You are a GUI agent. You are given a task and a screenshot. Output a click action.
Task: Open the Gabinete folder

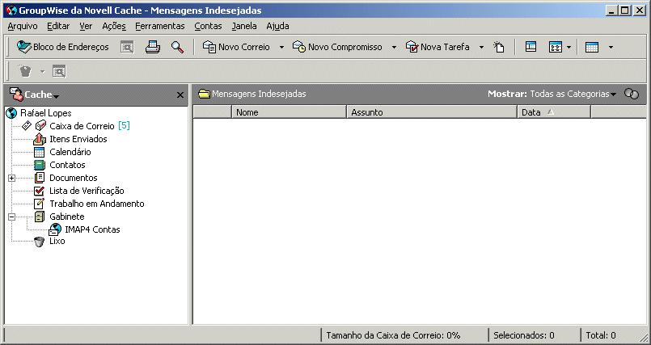pyautogui.click(x=67, y=217)
